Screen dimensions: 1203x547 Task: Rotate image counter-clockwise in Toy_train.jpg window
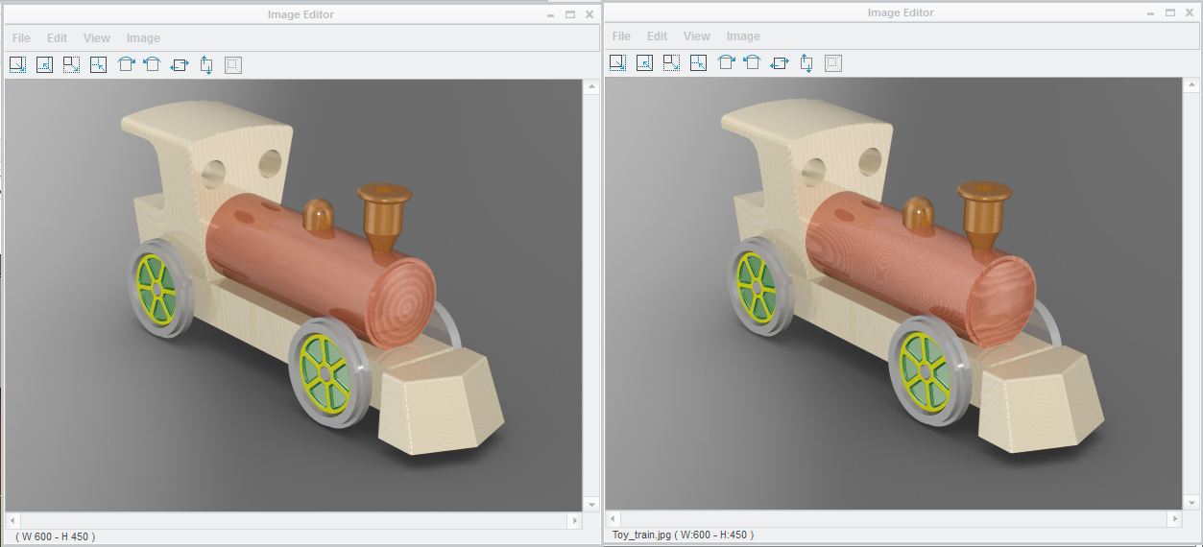point(752,62)
